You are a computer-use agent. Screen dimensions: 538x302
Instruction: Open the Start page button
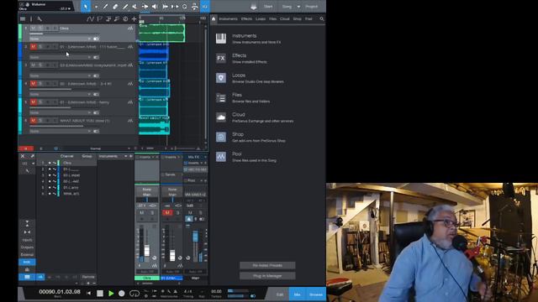click(x=268, y=7)
